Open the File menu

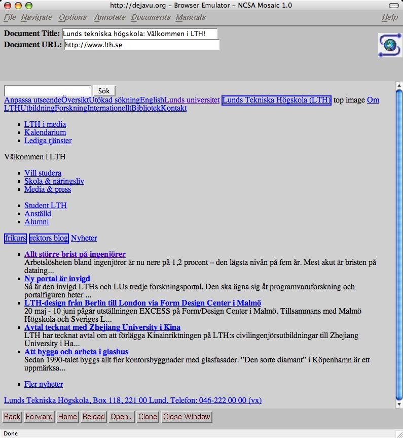tap(10, 17)
